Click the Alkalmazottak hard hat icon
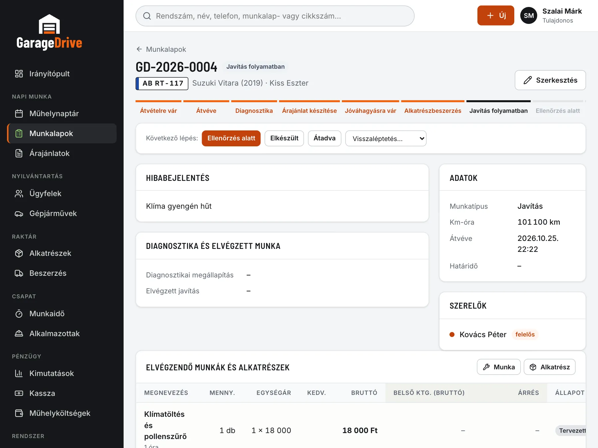Viewport: 598px width, 448px height. pos(19,334)
